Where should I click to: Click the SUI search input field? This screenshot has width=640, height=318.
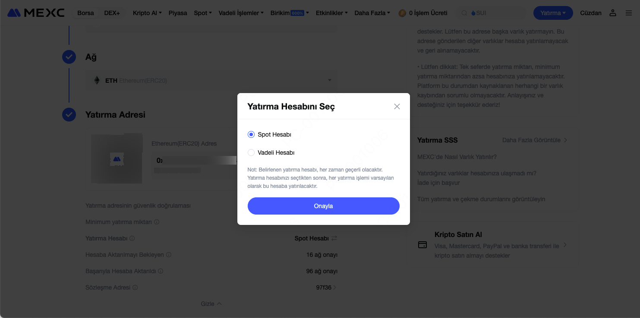tap(492, 13)
